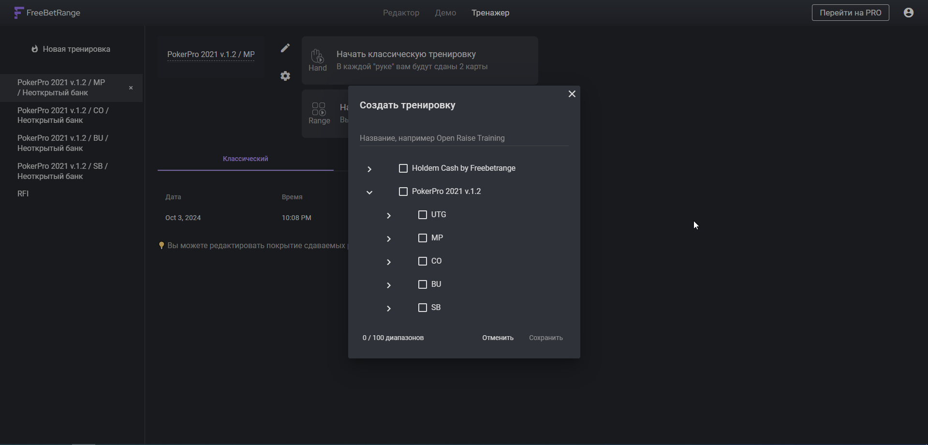Click the PokerPro 2021 v.1.2 / MP title
Viewport: 928px width, 445px height.
coord(211,54)
